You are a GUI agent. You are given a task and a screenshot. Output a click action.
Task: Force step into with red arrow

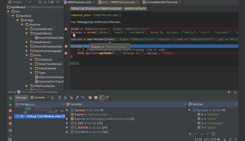(71, 98)
